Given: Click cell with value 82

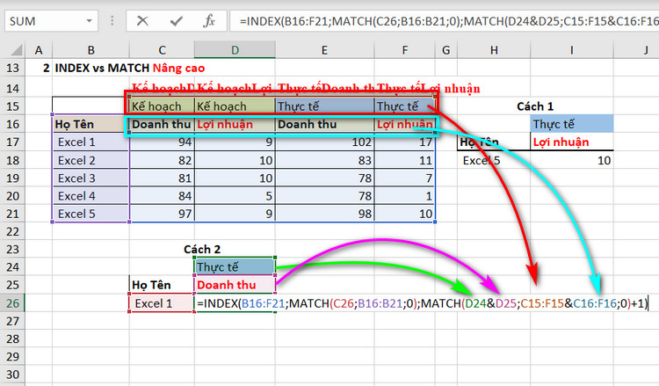Looking at the screenshot, I should (x=162, y=160).
